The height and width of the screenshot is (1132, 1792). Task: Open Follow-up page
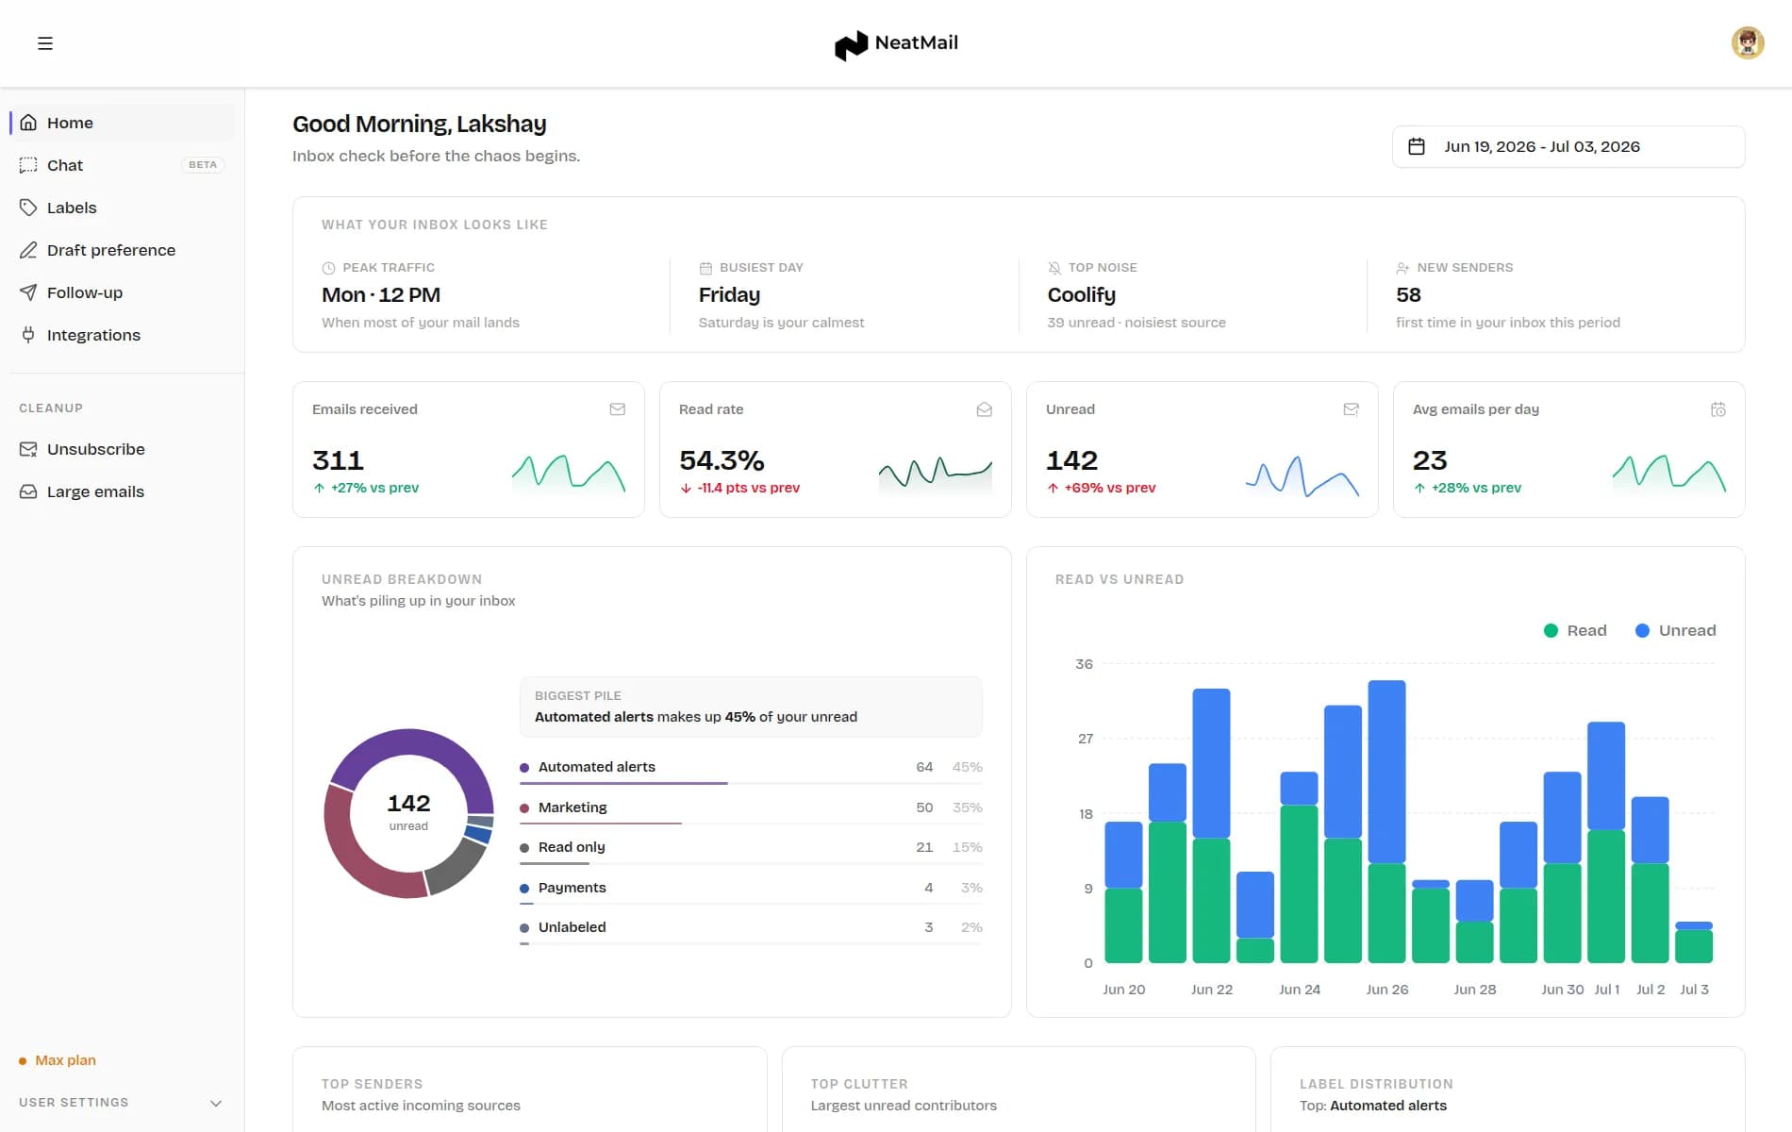click(x=123, y=292)
